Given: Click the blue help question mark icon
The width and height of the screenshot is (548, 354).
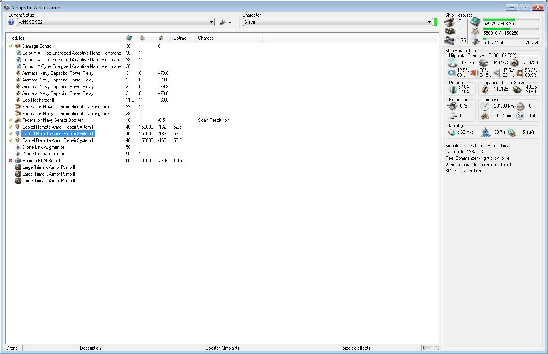Looking at the screenshot, I should tap(11, 22).
